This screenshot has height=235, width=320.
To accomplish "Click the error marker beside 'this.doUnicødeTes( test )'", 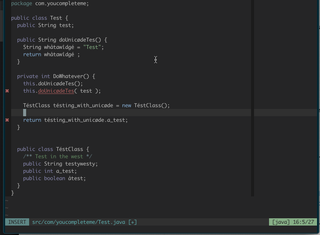I will tap(7, 91).
